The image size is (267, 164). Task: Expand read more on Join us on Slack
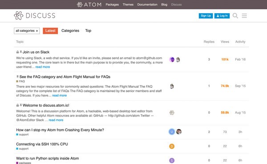(43, 67)
